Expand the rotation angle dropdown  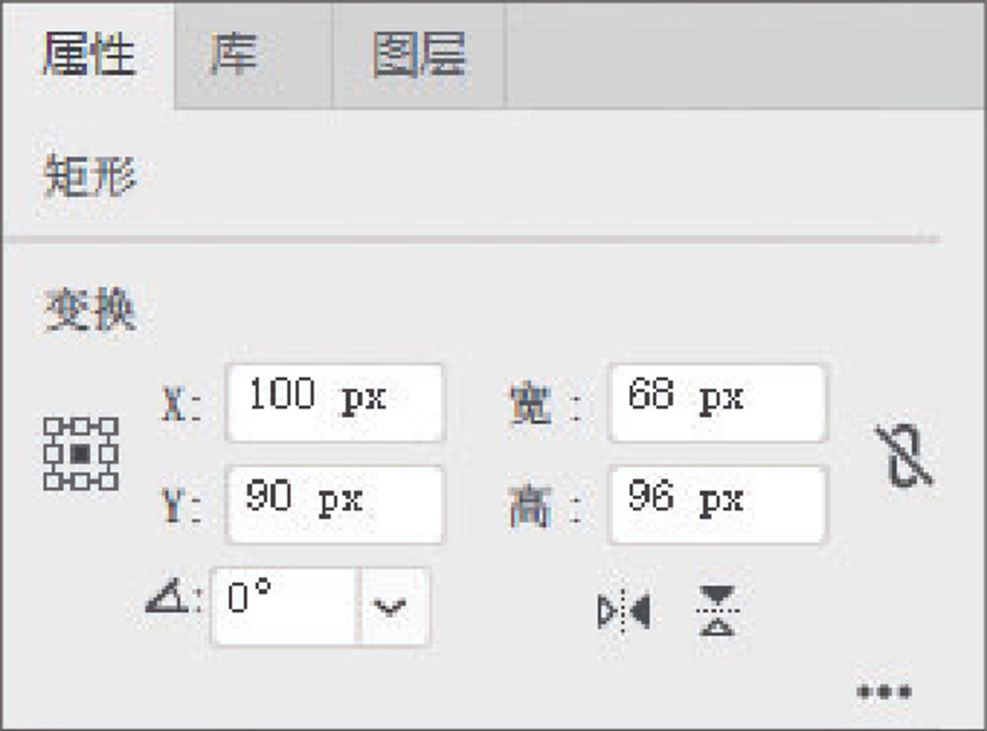(389, 607)
